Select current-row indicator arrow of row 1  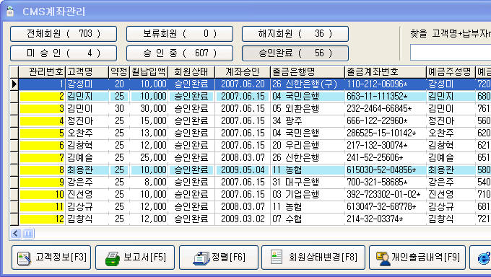(14, 84)
